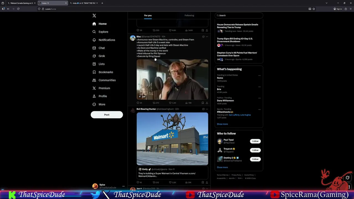This screenshot has height=199, width=354.
Task: Open more options on Bell Bearing Hunter post
Action: pyautogui.click(x=207, y=109)
